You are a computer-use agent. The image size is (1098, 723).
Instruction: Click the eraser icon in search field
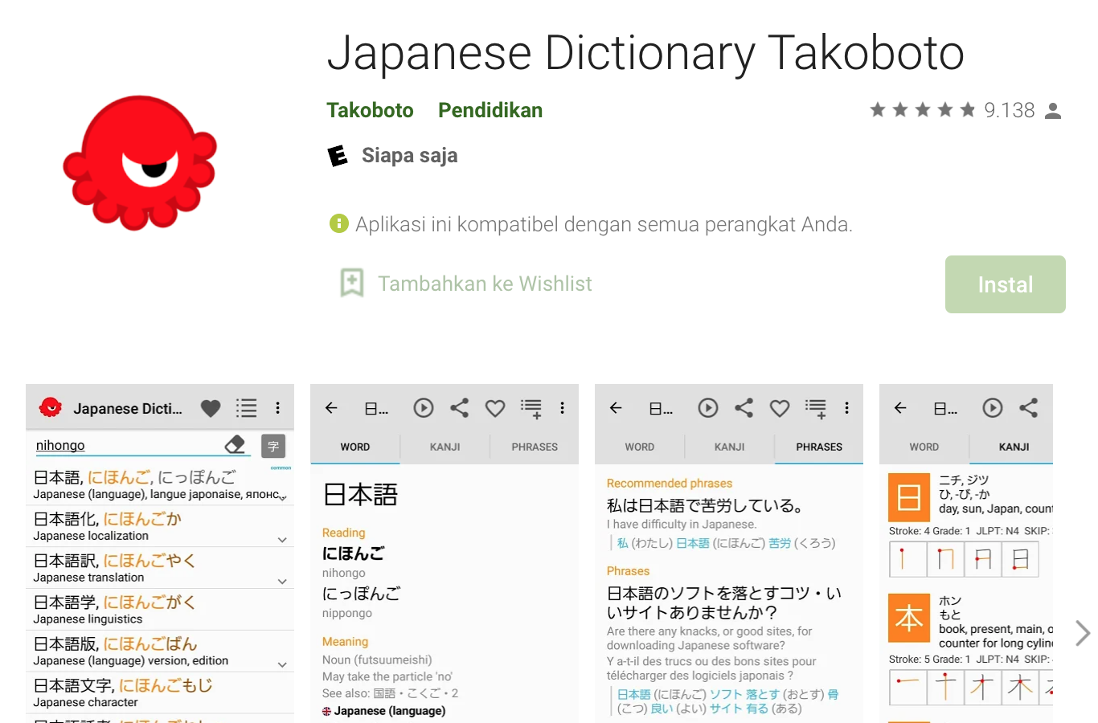(x=235, y=444)
